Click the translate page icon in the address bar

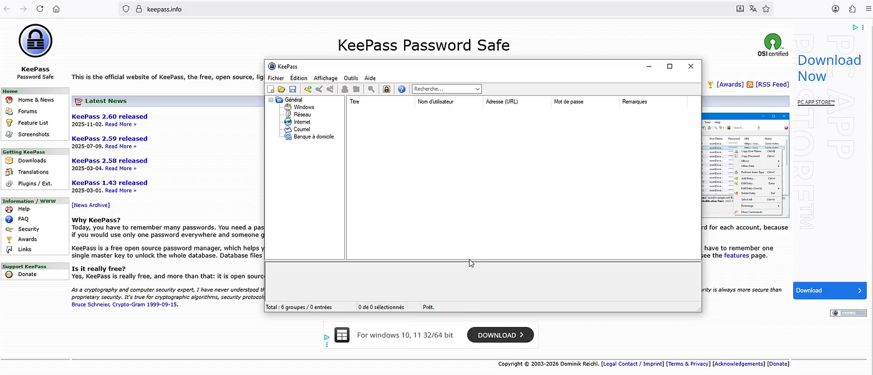[753, 9]
